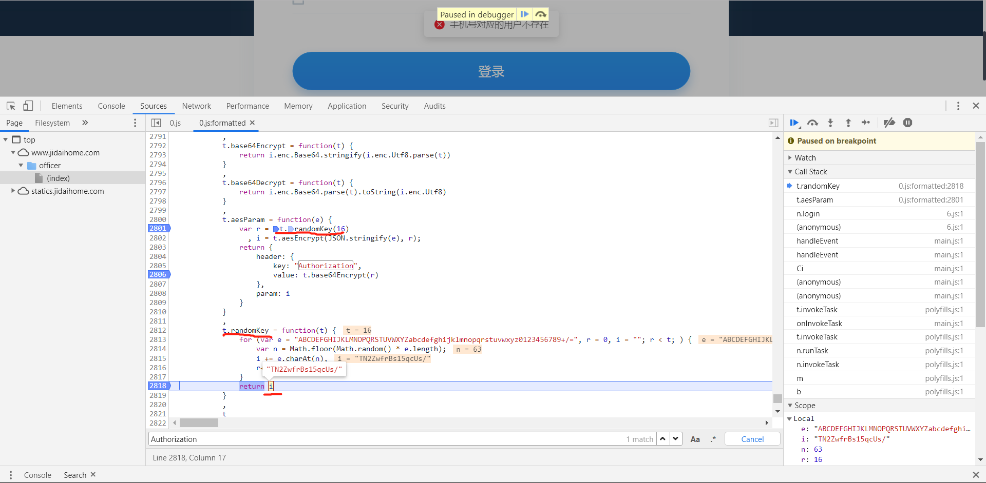Select n.login call stack frame
The image size is (986, 483).
(879, 213)
